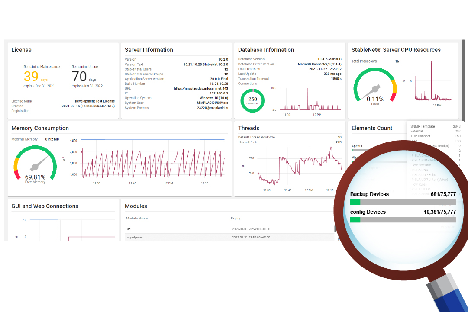The image size is (468, 312).
Task: Click the 'SNMP Template' row showing 3848
Action: coord(436,126)
